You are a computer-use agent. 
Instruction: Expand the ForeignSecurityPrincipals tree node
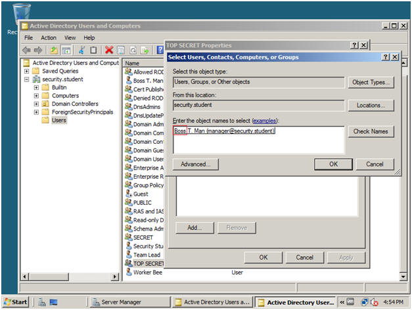point(36,112)
